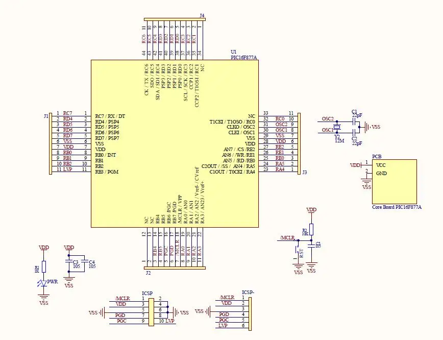Select the 'RB0 / INT' pin name
This screenshot has height=340, width=443.
[105, 155]
